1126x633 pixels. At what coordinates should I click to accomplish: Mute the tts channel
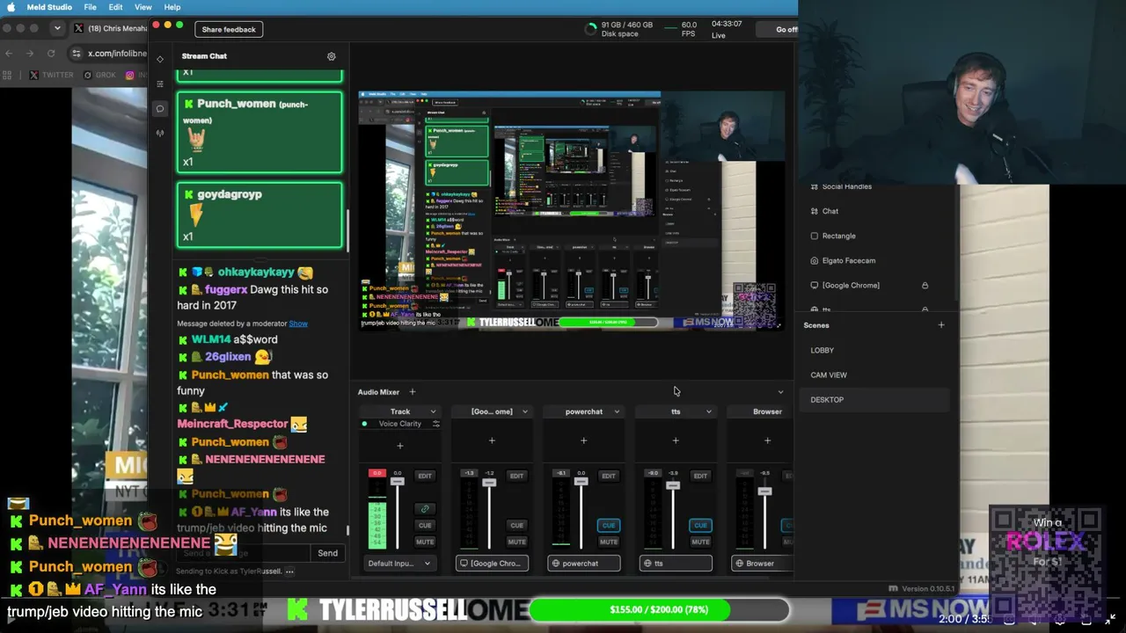point(700,542)
